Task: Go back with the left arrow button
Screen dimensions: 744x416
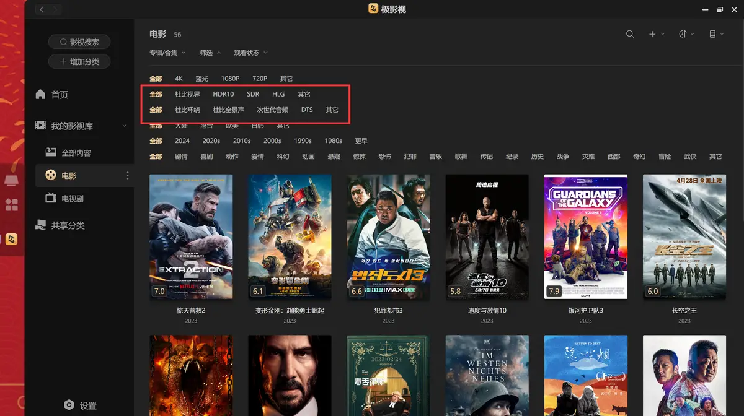Action: pos(42,9)
